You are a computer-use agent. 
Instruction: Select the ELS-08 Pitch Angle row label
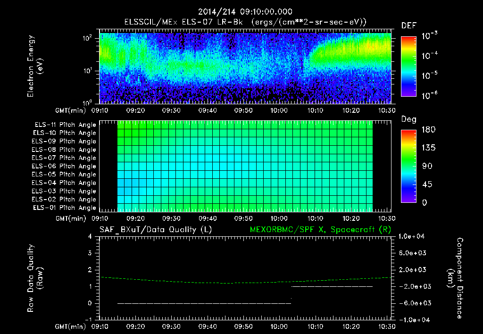(x=64, y=150)
